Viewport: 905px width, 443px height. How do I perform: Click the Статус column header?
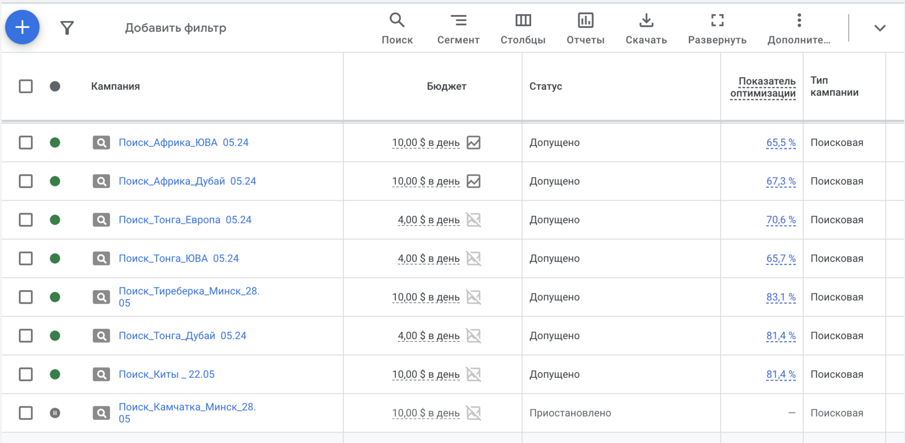546,86
